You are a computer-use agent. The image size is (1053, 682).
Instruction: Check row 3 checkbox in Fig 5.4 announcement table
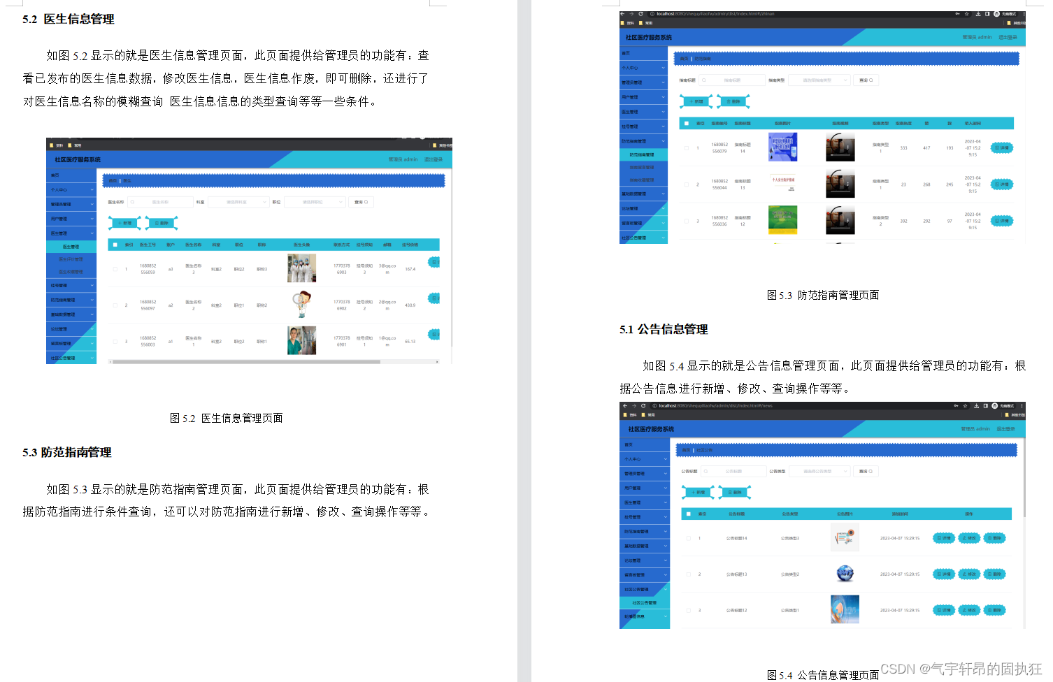(x=688, y=610)
